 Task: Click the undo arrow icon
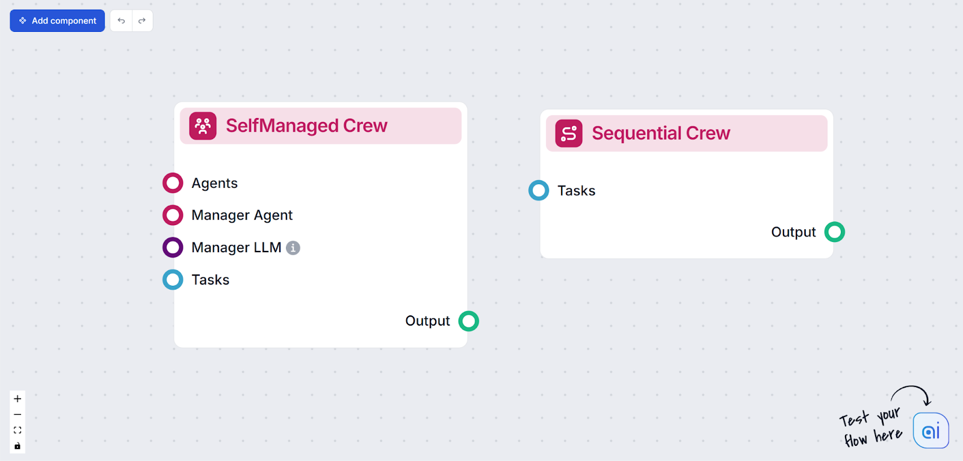(x=121, y=20)
